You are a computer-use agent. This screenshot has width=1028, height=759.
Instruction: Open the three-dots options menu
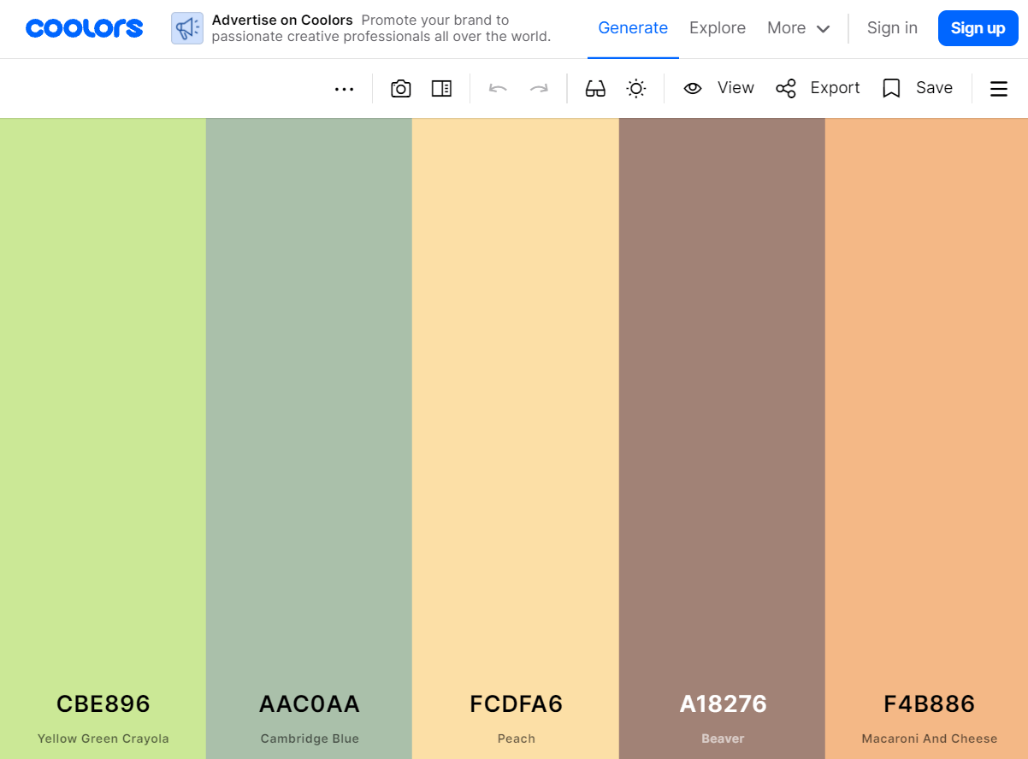[x=344, y=88]
